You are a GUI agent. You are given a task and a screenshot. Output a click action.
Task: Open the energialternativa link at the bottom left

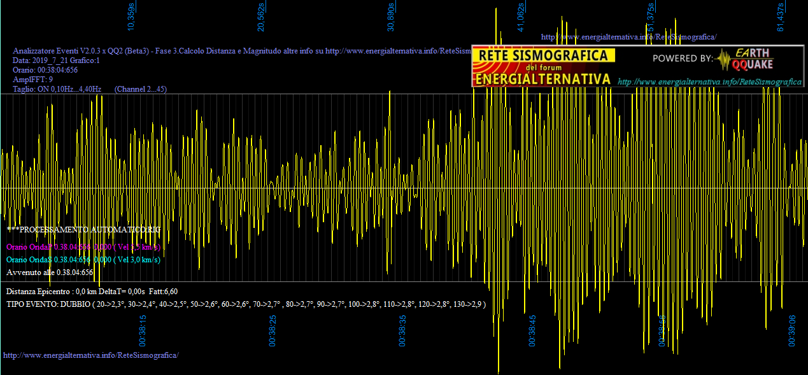[x=91, y=355]
